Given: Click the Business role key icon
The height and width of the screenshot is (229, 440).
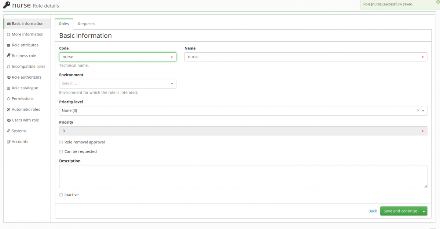Looking at the screenshot, I should tap(8, 56).
